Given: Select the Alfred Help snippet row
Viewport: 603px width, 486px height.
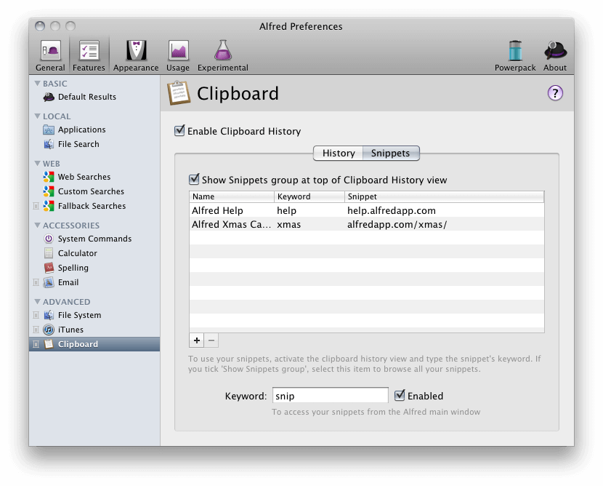Looking at the screenshot, I should coord(366,211).
